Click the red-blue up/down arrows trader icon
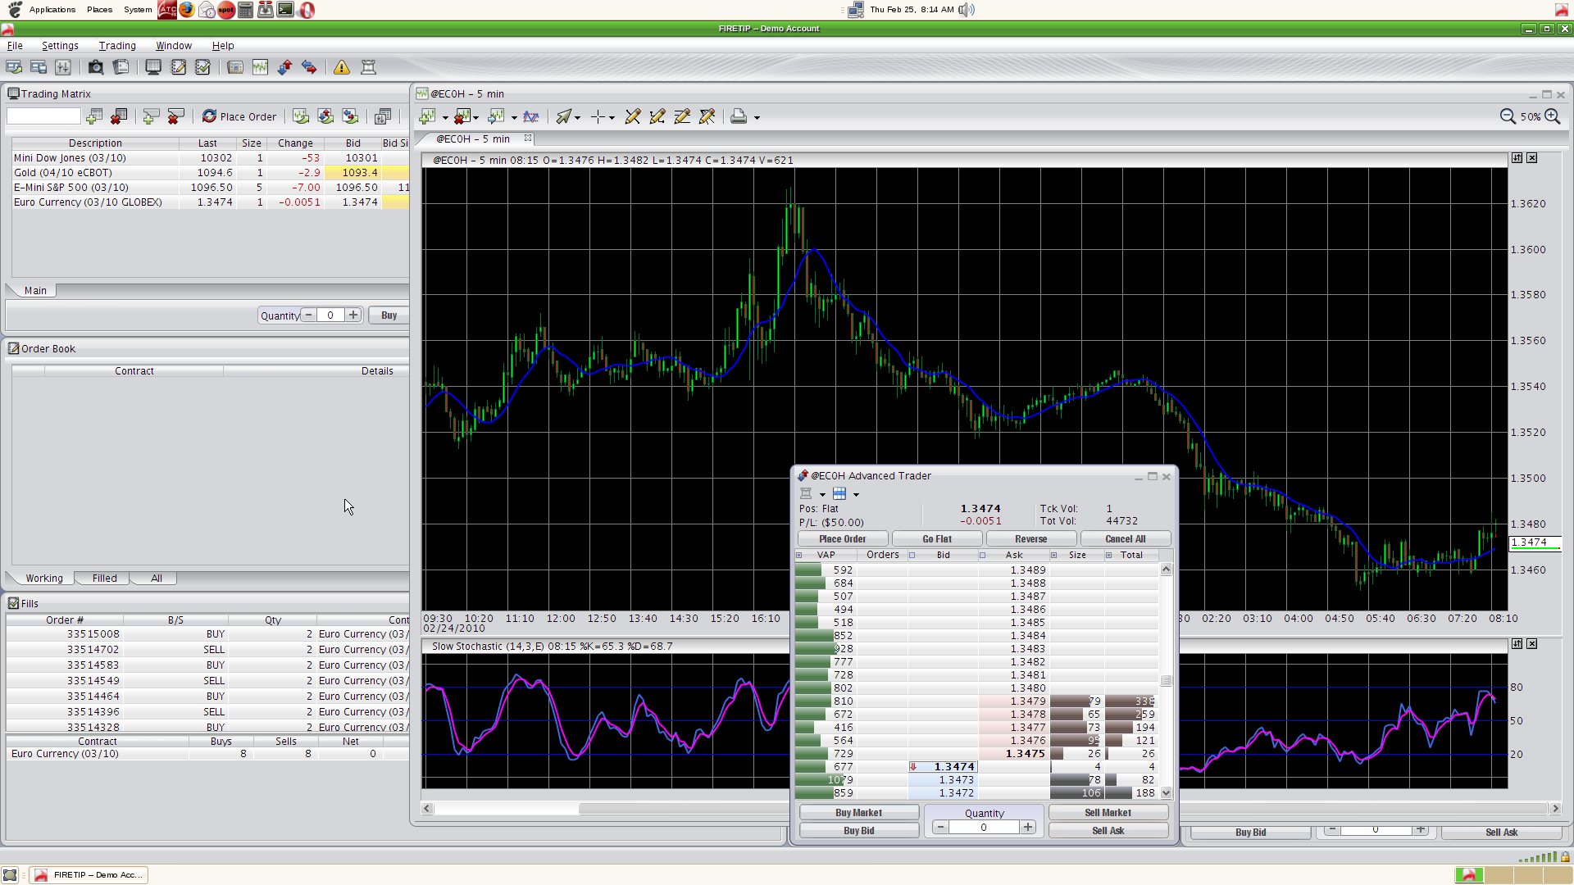Image resolution: width=1574 pixels, height=885 pixels. click(x=284, y=67)
